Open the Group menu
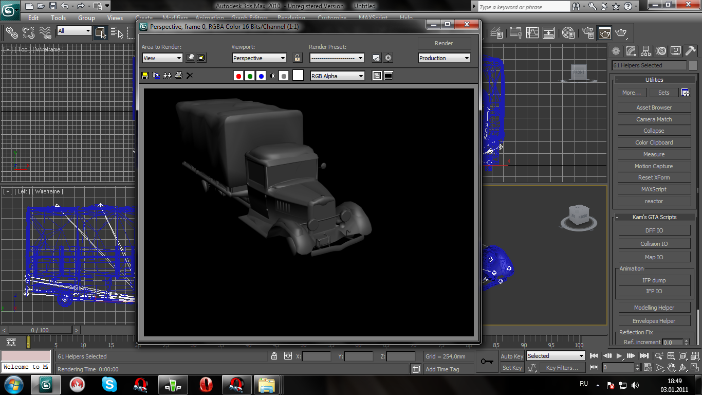This screenshot has height=395, width=702. click(86, 17)
